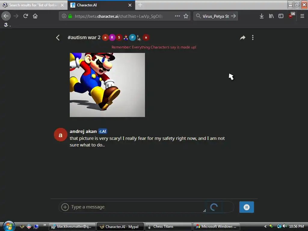This screenshot has height=231, width=308.
Task: Open the Mario image in the chat
Action: 107,85
